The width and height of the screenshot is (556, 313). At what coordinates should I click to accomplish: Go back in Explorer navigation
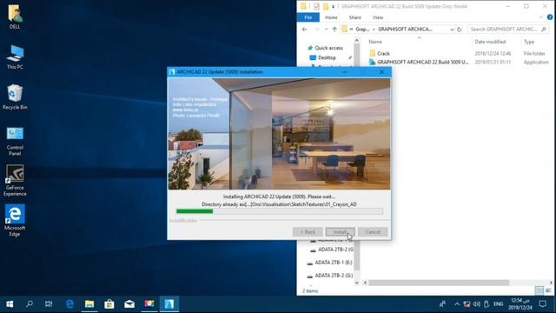click(x=305, y=30)
